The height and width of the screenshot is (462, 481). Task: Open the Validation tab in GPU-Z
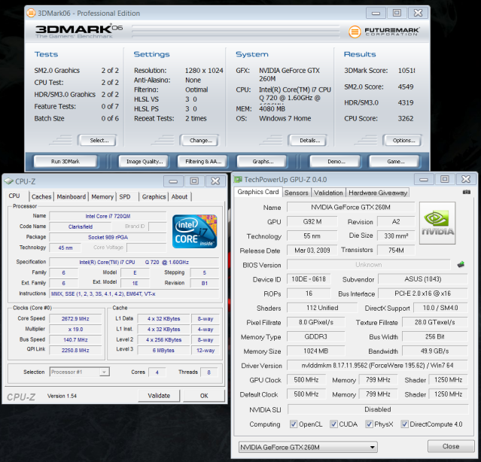[x=328, y=193]
